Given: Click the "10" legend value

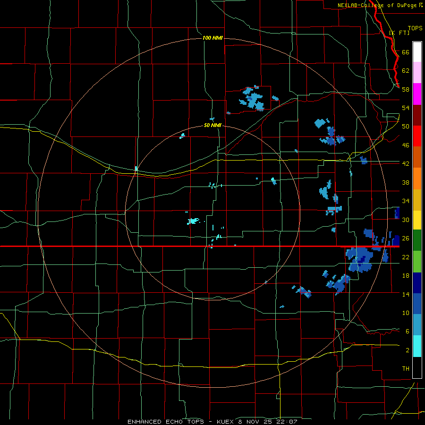Looking at the screenshot, I should coord(406,313).
